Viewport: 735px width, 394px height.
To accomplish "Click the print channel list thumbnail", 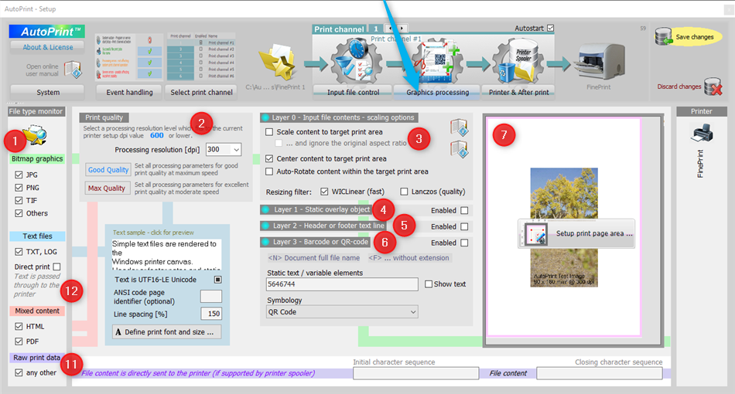I will (x=201, y=56).
